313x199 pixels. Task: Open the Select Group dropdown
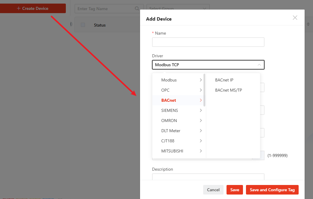pyautogui.click(x=178, y=9)
